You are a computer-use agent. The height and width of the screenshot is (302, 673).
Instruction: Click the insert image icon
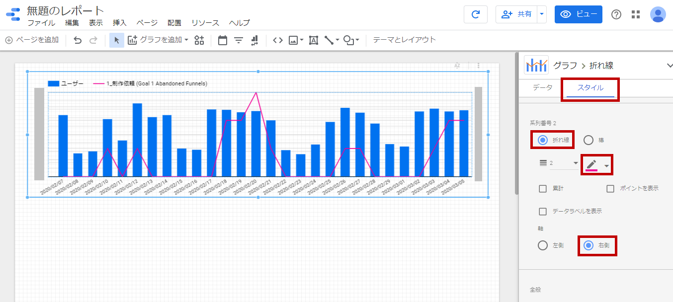pyautogui.click(x=293, y=40)
